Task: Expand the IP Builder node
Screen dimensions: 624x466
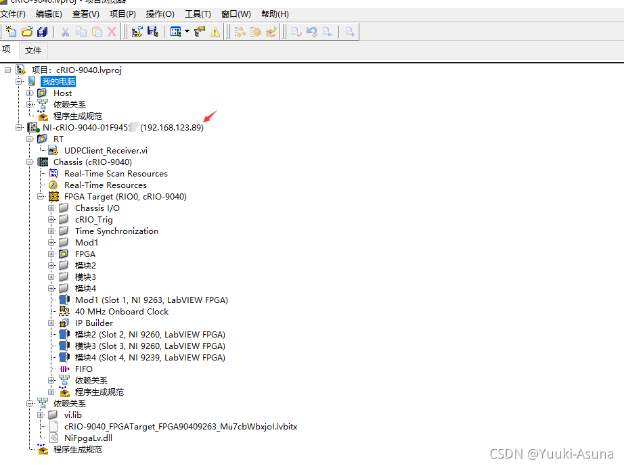Action: coord(51,323)
